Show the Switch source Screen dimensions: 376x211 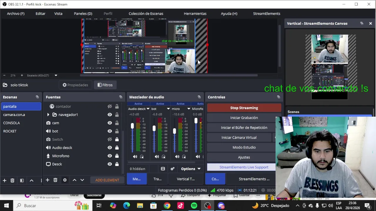coord(110,139)
